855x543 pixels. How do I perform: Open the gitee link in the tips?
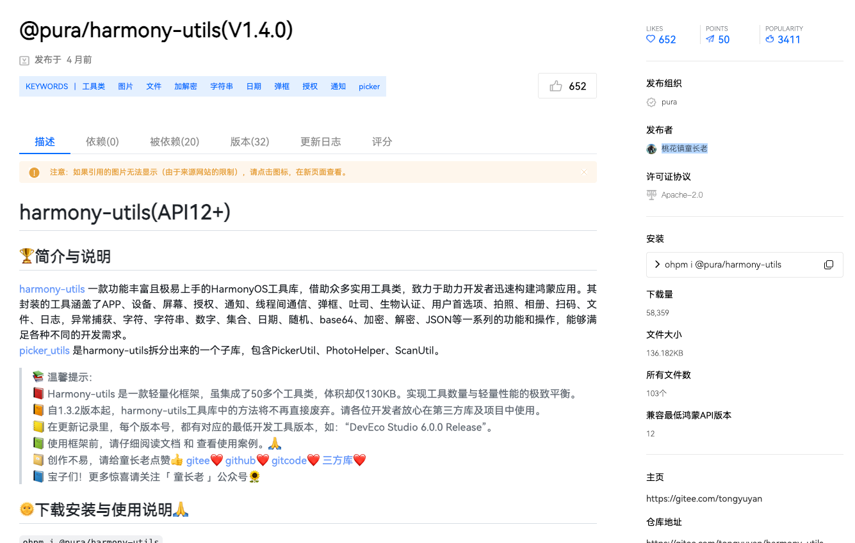198,460
